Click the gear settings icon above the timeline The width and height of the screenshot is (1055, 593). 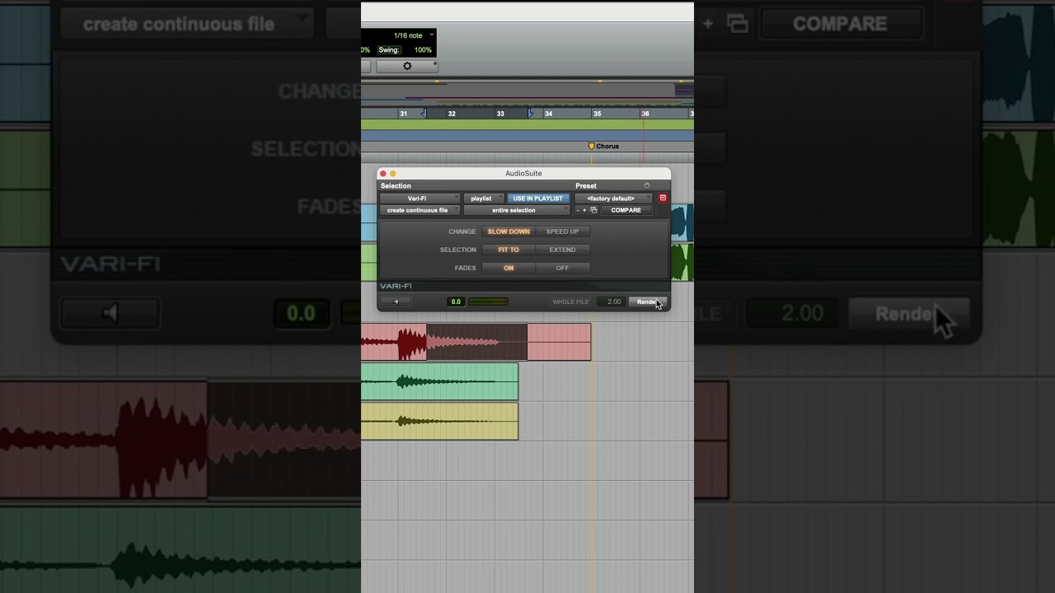(x=407, y=66)
